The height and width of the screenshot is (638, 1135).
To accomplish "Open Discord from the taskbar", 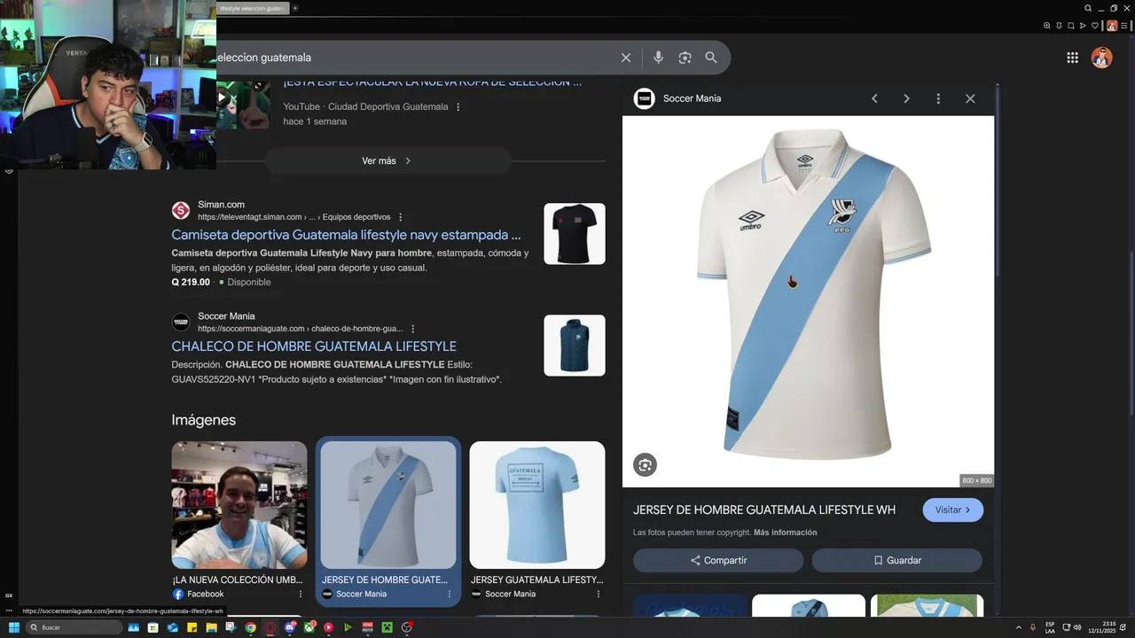I will pos(290,627).
